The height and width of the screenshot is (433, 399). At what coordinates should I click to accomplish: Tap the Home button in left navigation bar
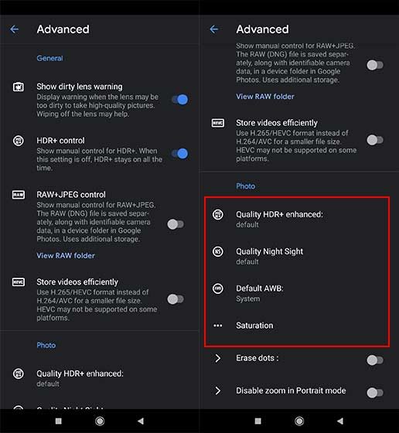[100, 421]
